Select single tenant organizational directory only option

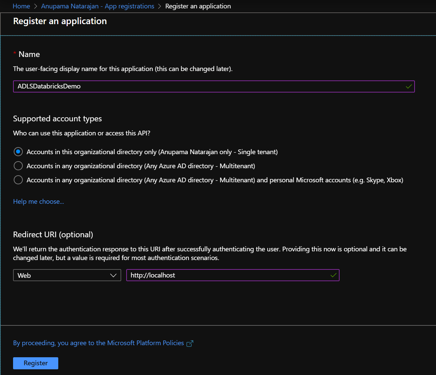pos(18,152)
